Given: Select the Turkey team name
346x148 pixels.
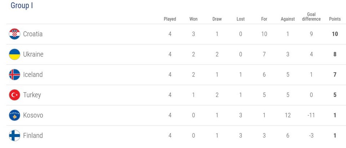Looking at the screenshot, I should point(32,95).
